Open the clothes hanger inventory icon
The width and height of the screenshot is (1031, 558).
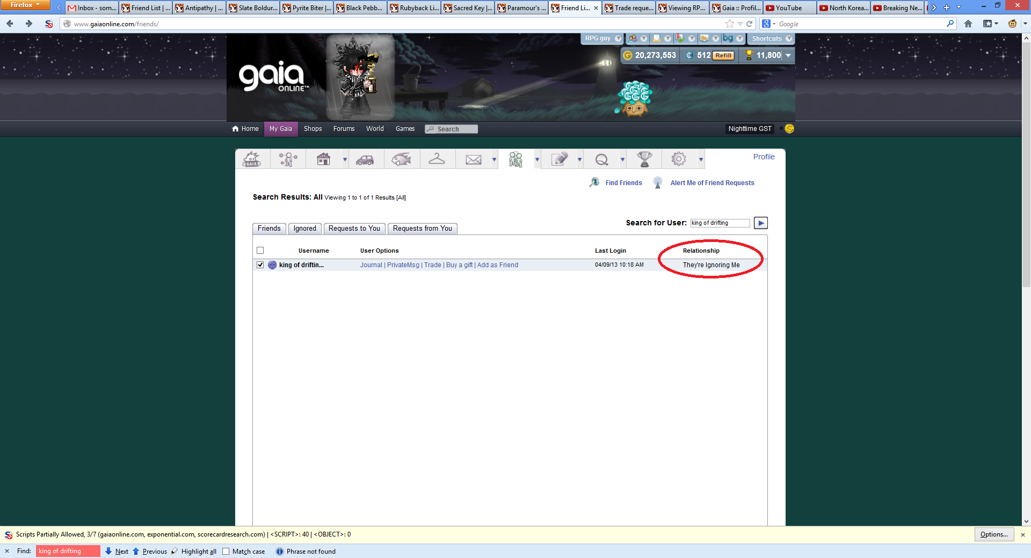coord(437,159)
